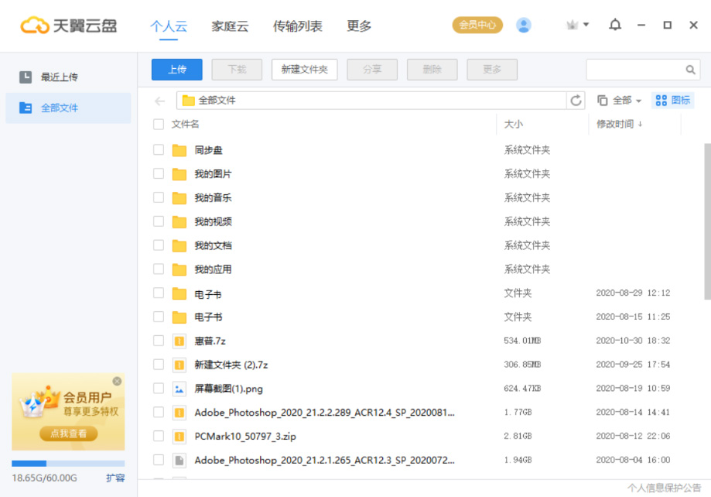The image size is (711, 497).
Task: Click the 扩容 storage expansion link
Action: pos(115,478)
